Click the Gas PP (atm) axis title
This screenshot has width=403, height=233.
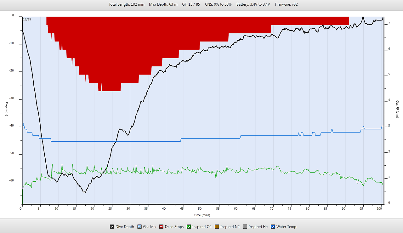[x=397, y=109]
